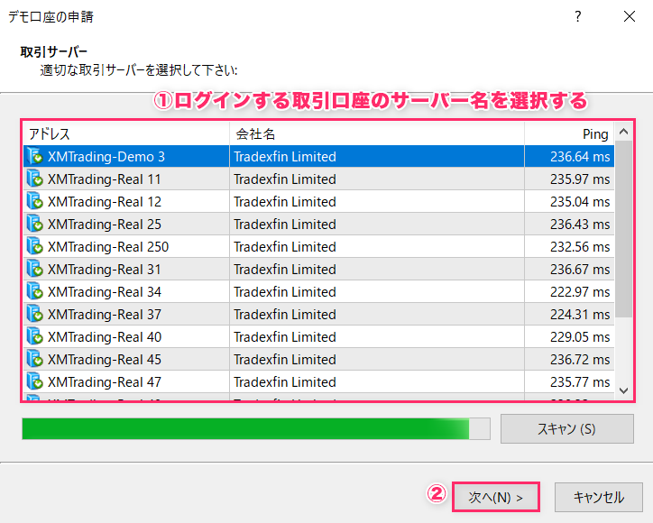Select the XMTrading-Real 12 server name
Screen dimensions: 653x523
104,202
